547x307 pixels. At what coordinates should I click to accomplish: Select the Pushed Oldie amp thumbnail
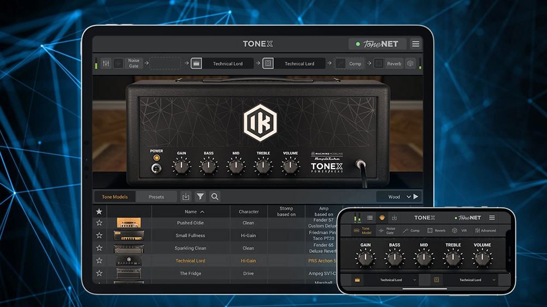pyautogui.click(x=129, y=223)
